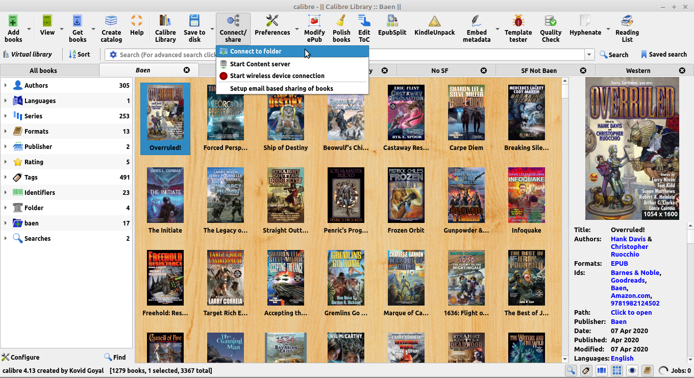Expand the Languages category arrow
The image size is (694, 378).
(x=6, y=100)
